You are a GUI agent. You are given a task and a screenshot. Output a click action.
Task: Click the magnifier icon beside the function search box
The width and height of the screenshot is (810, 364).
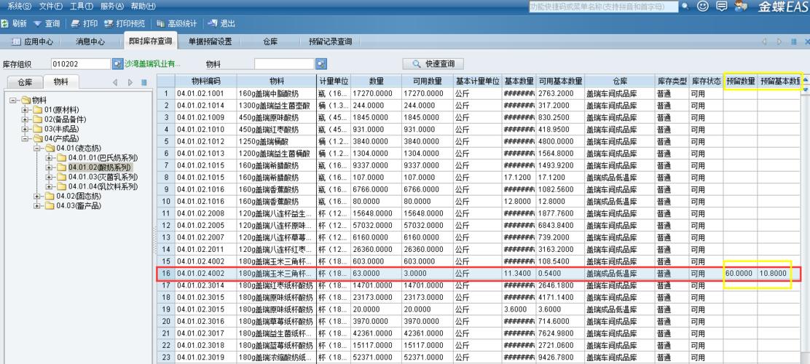click(685, 7)
